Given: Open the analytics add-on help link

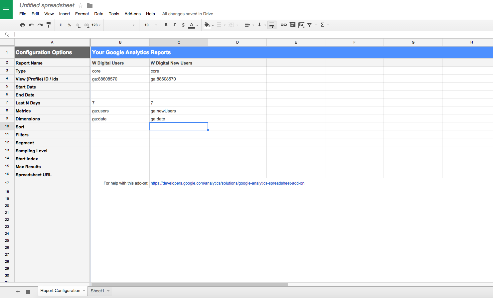Looking at the screenshot, I should tap(228, 183).
